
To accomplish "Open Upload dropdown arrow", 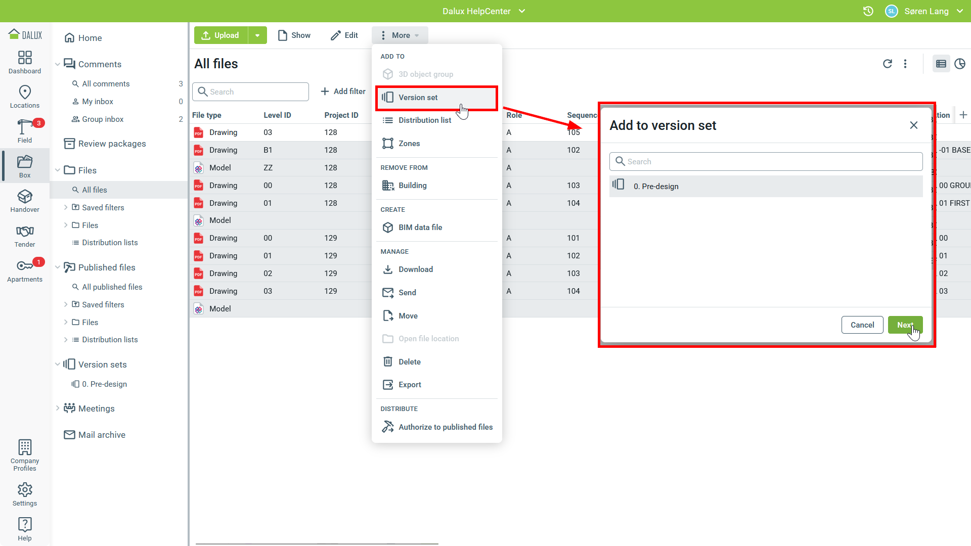I will click(257, 35).
